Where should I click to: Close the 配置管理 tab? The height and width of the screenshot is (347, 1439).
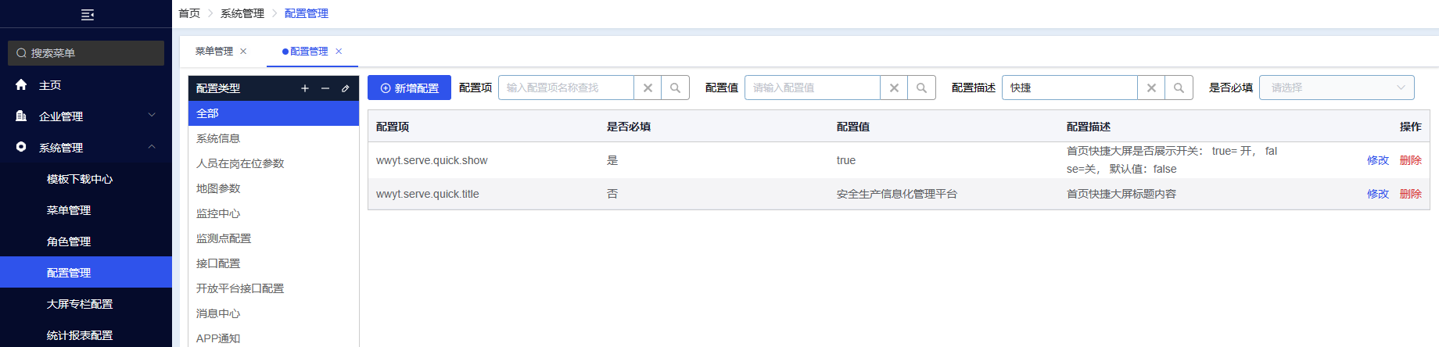(339, 52)
